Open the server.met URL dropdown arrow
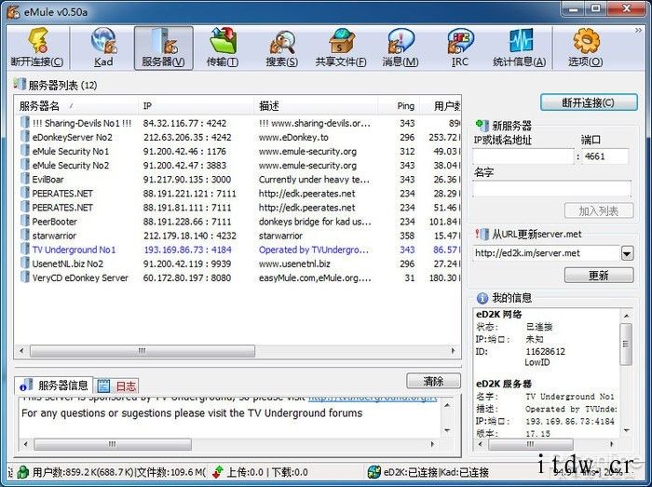This screenshot has width=652, height=487. [627, 253]
